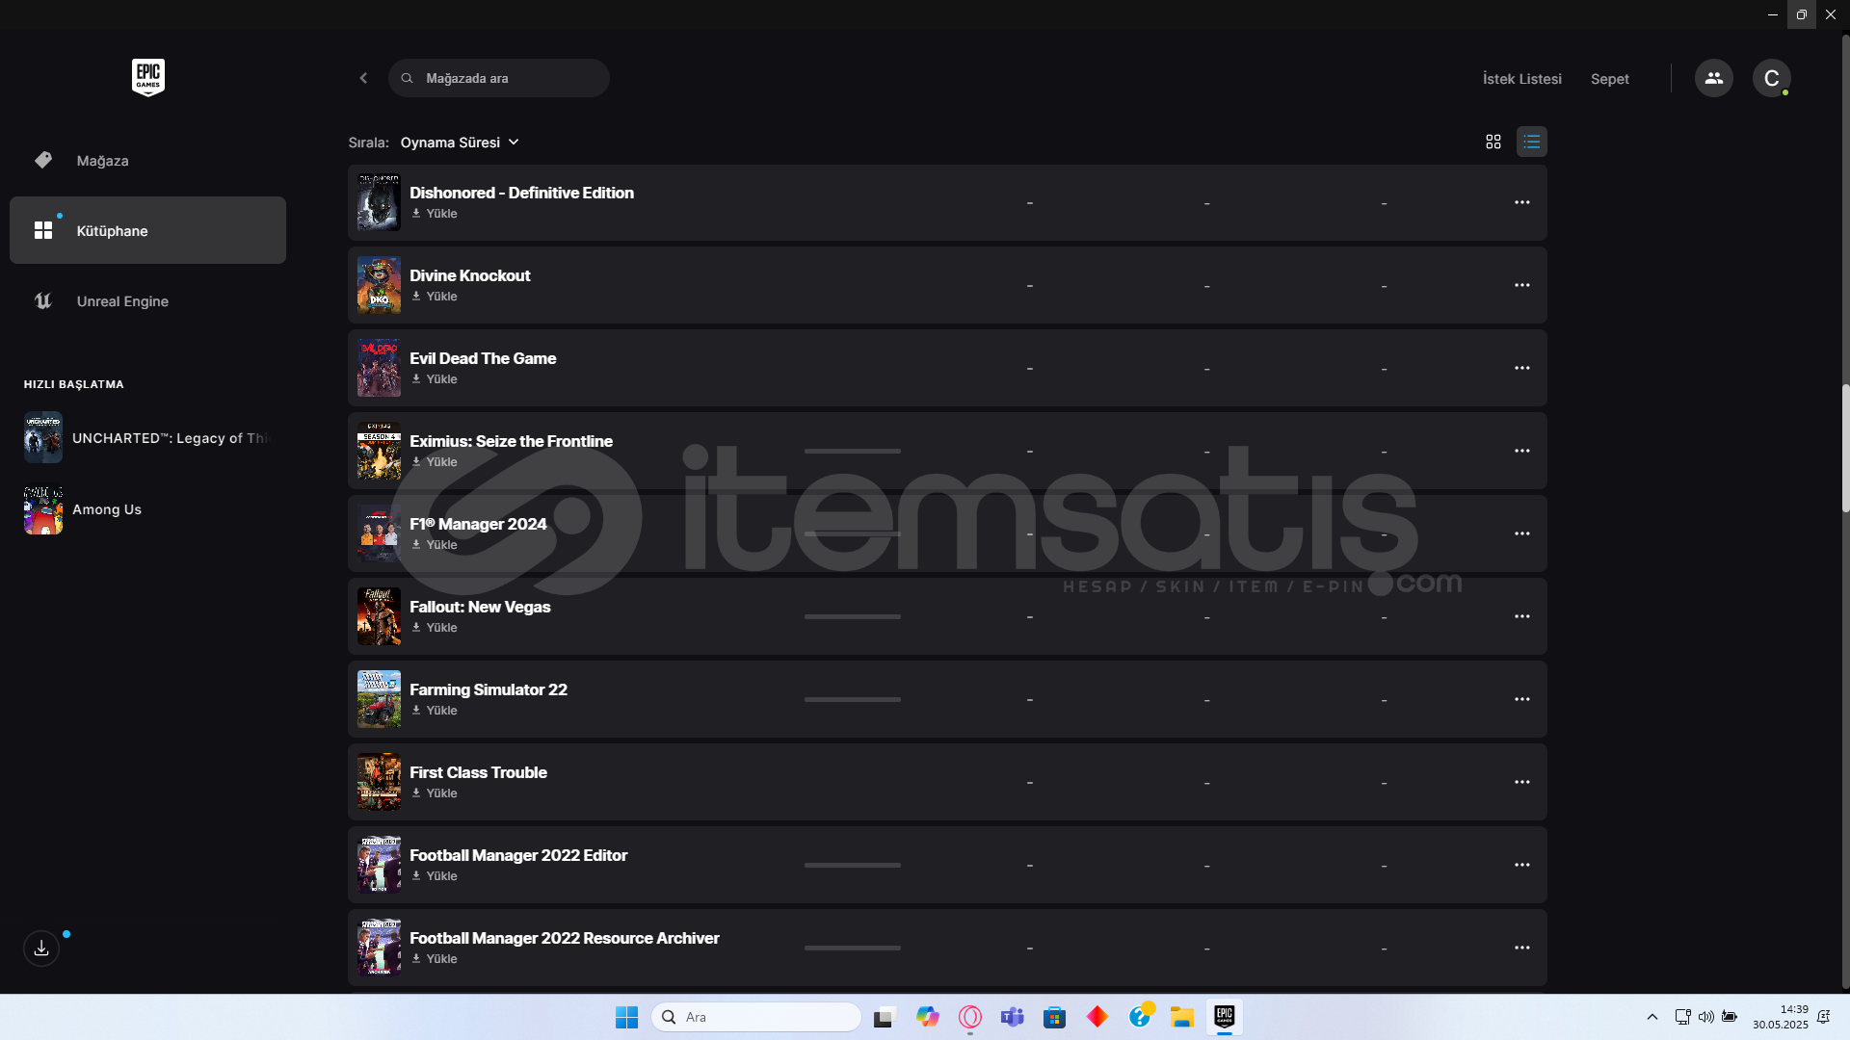Screen dimensions: 1850x1040
Task: Open File Explorer from the taskbar
Action: click(x=1182, y=1017)
